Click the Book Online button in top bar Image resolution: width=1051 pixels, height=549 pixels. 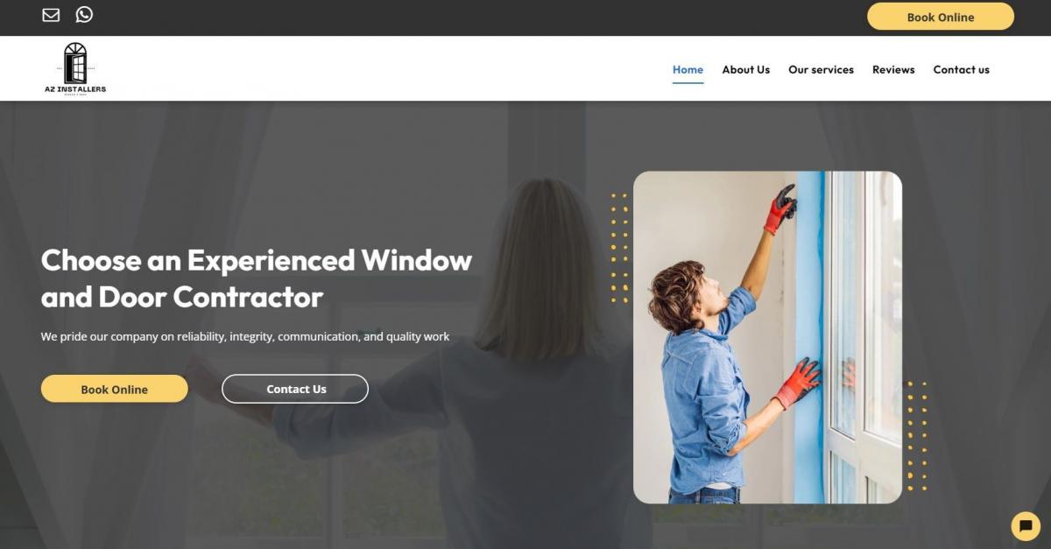[941, 17]
